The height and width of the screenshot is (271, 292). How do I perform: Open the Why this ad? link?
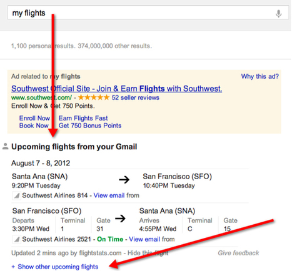260,76
